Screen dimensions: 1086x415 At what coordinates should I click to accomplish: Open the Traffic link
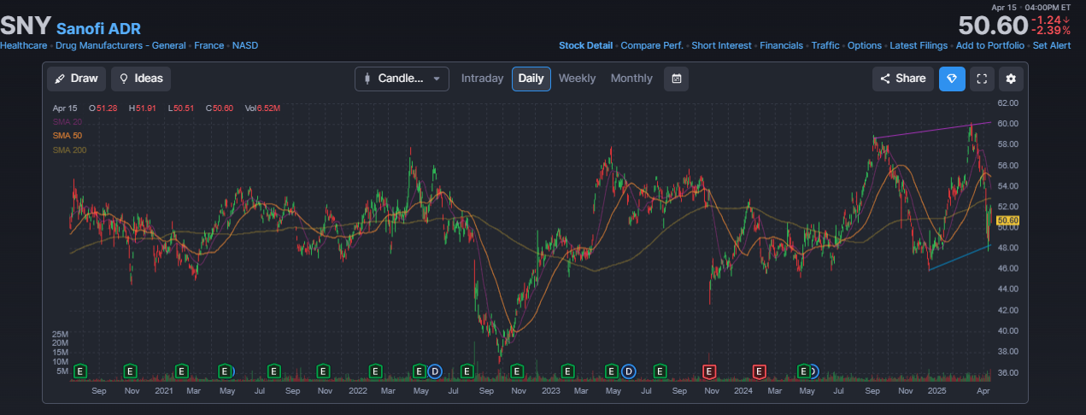(x=825, y=45)
